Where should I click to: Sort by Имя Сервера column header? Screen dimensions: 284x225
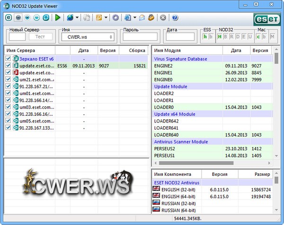point(29,50)
